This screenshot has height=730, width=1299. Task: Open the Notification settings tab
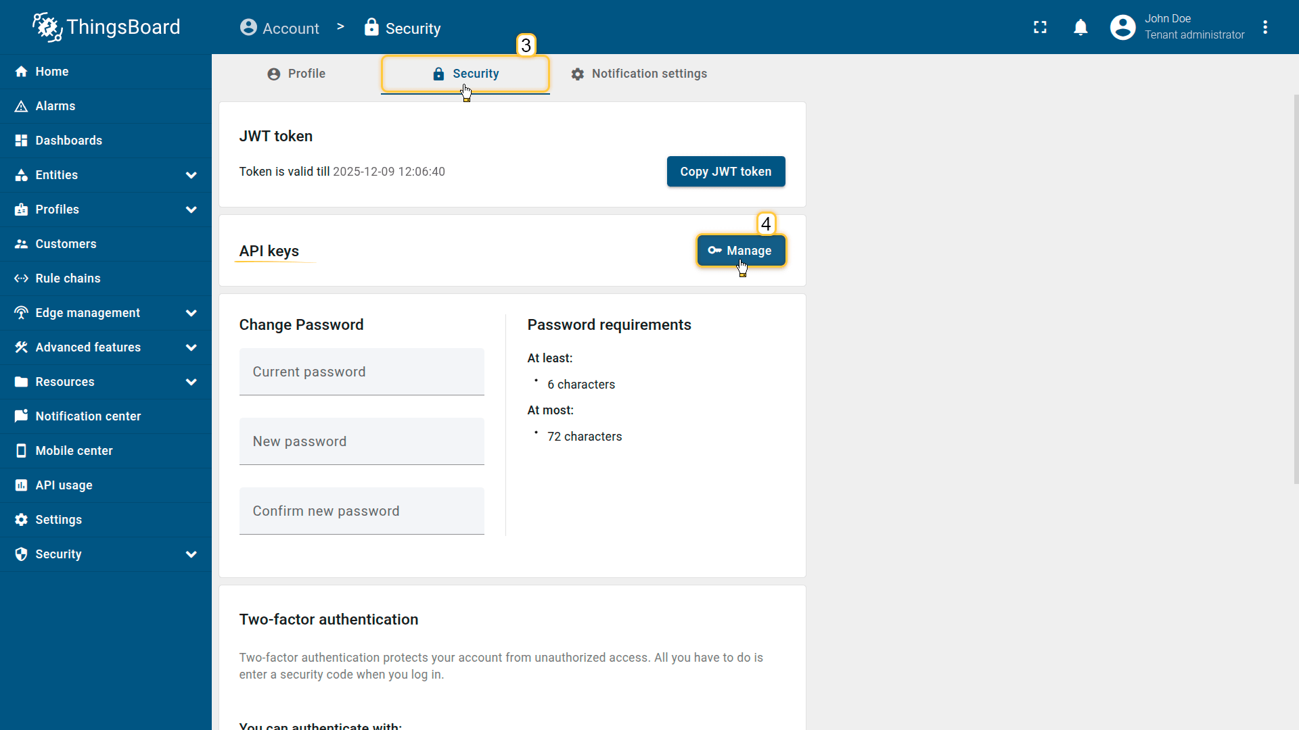point(639,74)
